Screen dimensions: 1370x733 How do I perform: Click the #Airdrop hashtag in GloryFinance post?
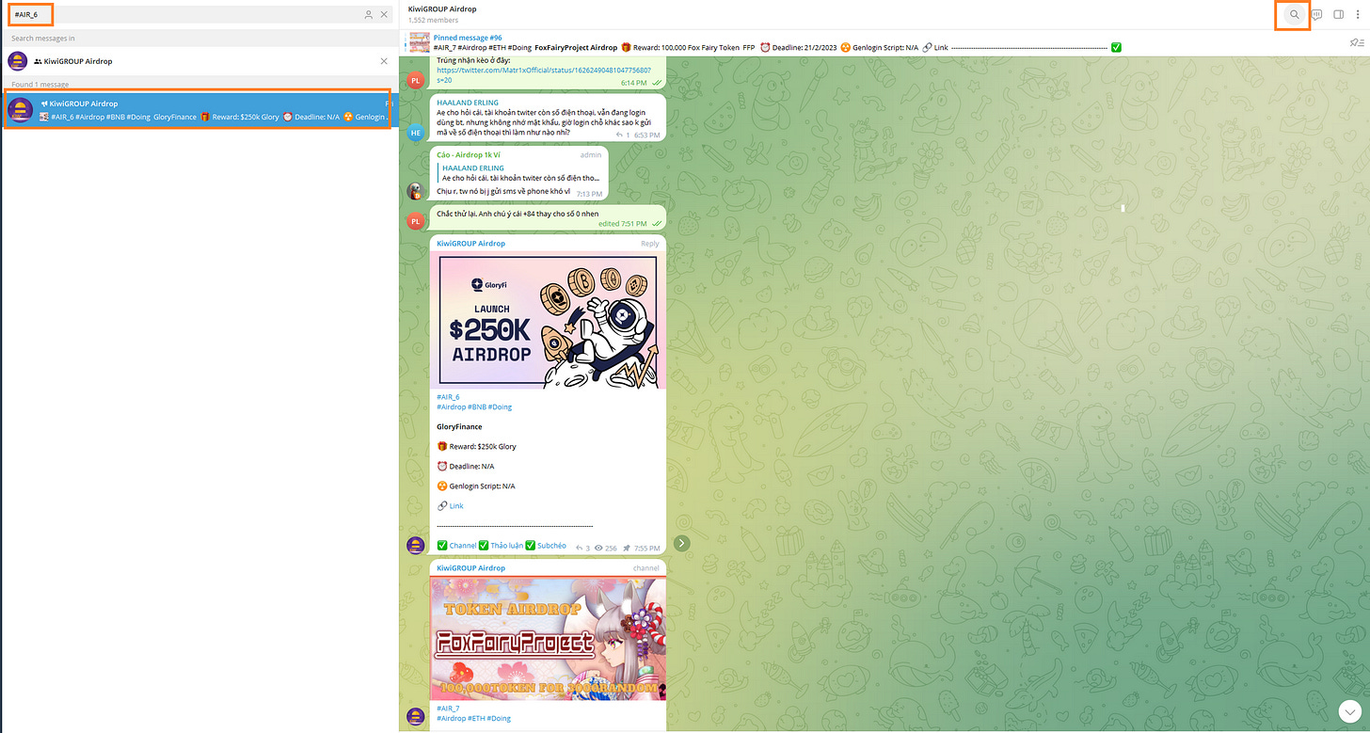click(x=451, y=407)
